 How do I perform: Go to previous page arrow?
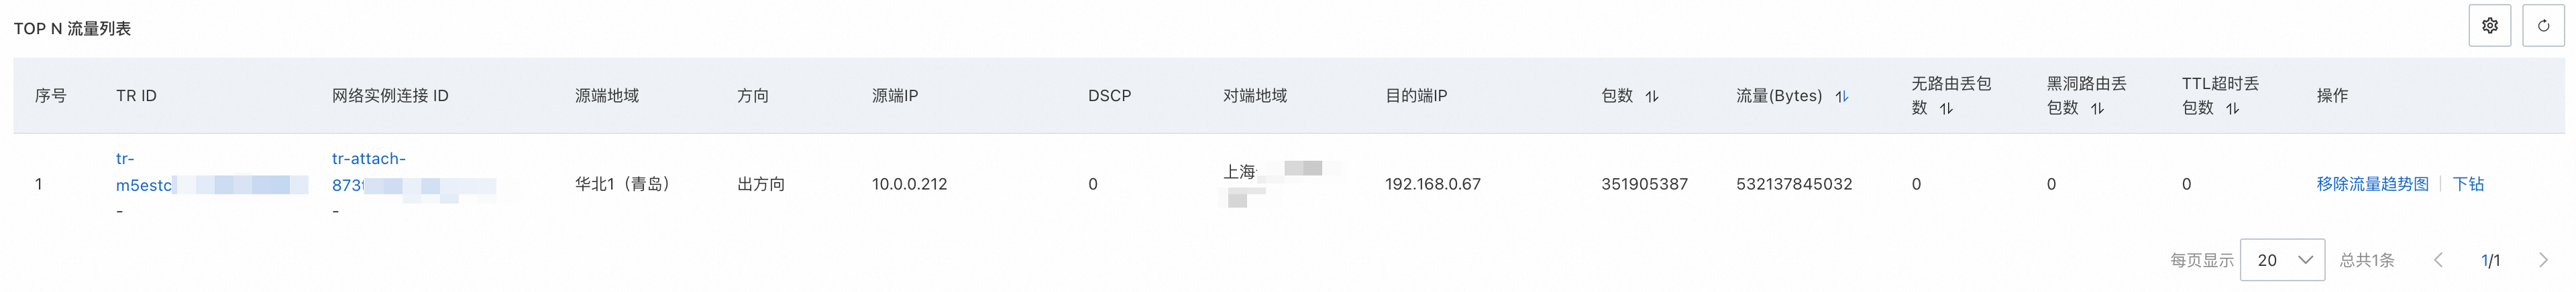tap(2438, 260)
